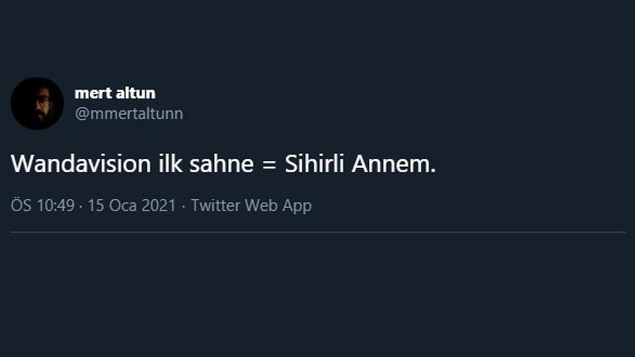
Task: Click the year 2021 in the date
Action: [158, 206]
